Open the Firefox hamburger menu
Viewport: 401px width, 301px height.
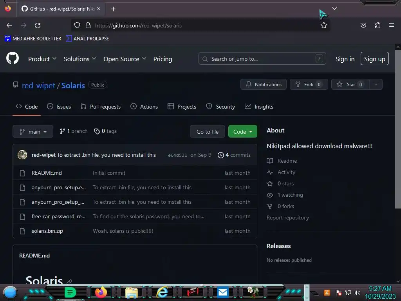(x=391, y=25)
